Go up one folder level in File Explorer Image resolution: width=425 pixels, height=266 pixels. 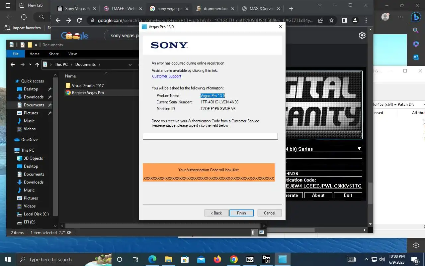pos(37,65)
